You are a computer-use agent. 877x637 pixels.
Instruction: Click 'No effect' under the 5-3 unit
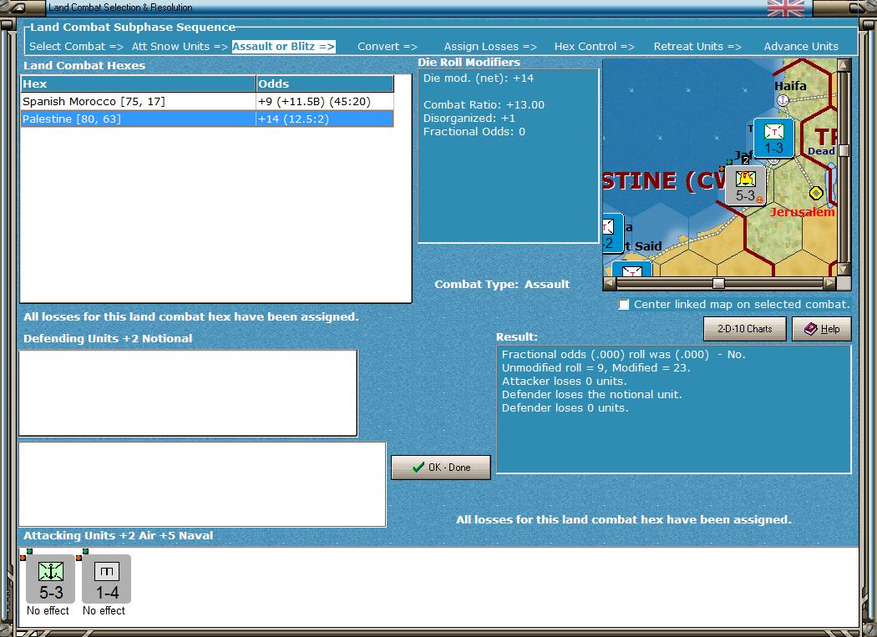click(x=48, y=611)
